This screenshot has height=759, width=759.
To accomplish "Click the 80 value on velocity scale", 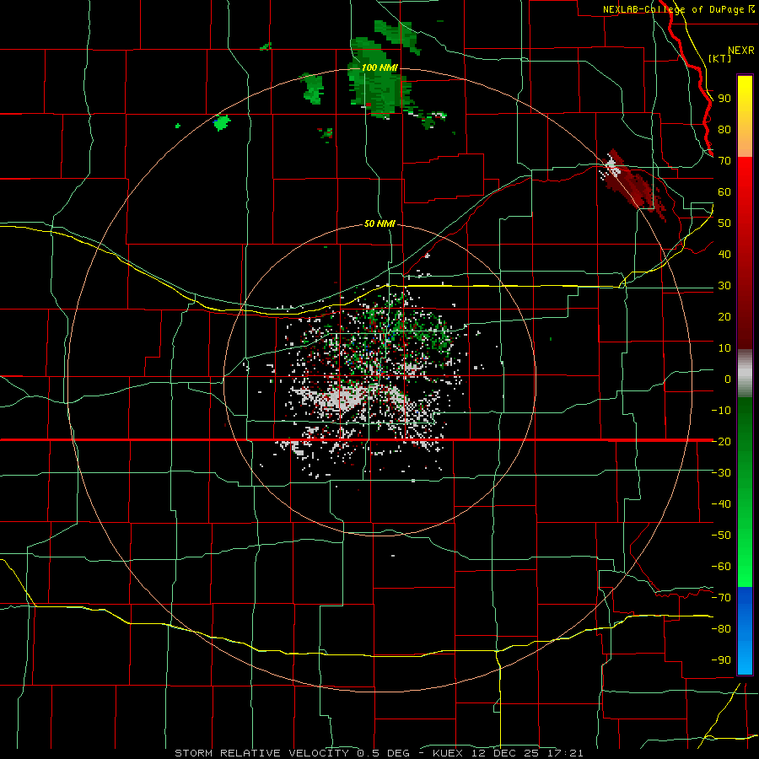I will pyautogui.click(x=724, y=129).
